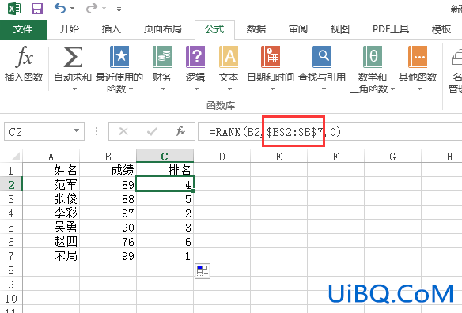
Task: Click the 排名 header cell
Action: pyautogui.click(x=165, y=170)
